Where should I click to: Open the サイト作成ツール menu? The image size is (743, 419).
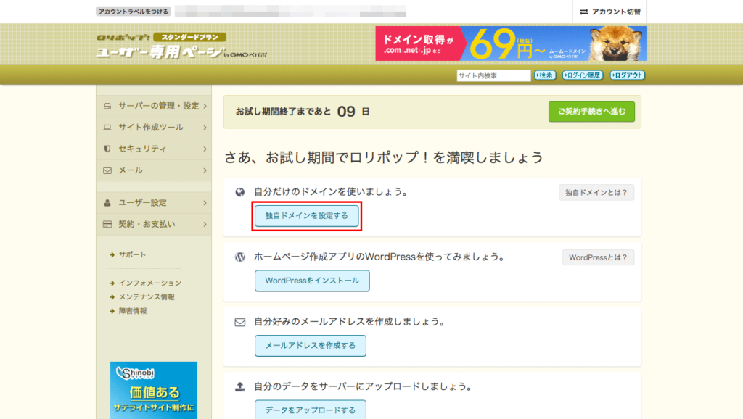point(154,128)
